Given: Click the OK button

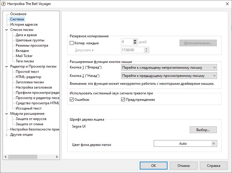Looking at the screenshot, I should tap(153, 166).
